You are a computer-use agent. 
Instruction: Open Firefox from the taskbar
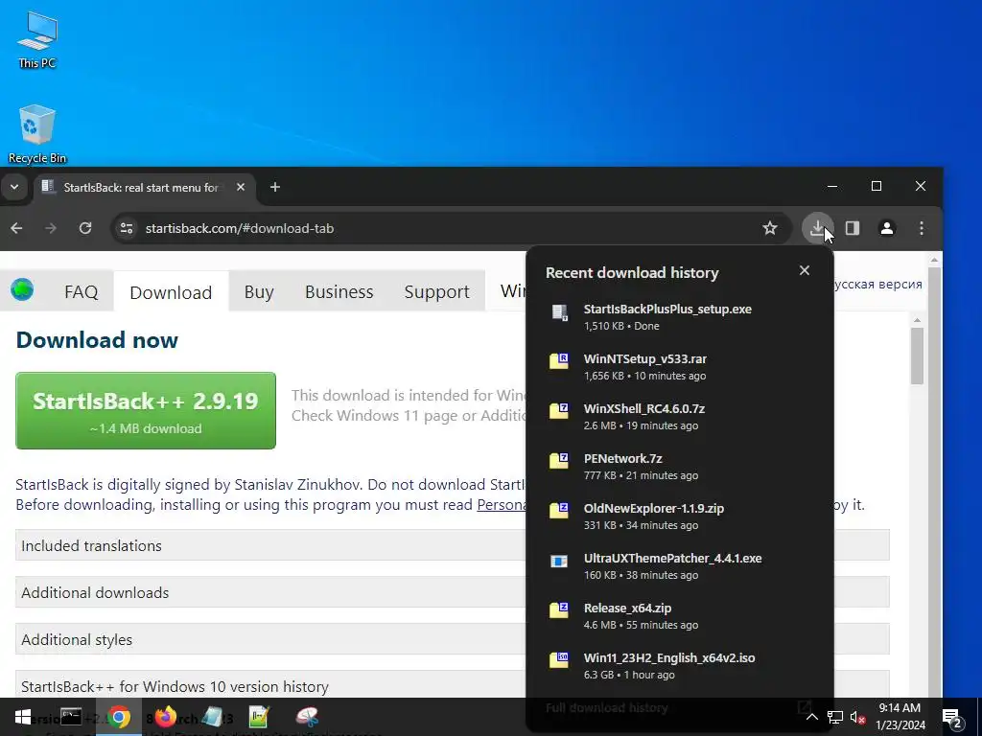pyautogui.click(x=165, y=717)
